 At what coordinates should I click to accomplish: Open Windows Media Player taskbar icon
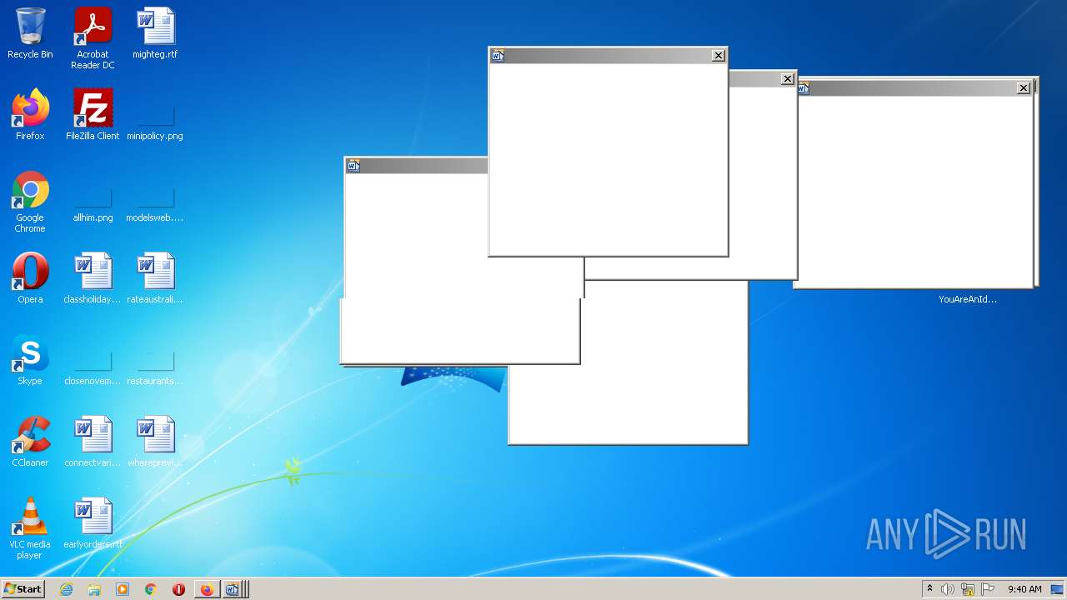123,589
